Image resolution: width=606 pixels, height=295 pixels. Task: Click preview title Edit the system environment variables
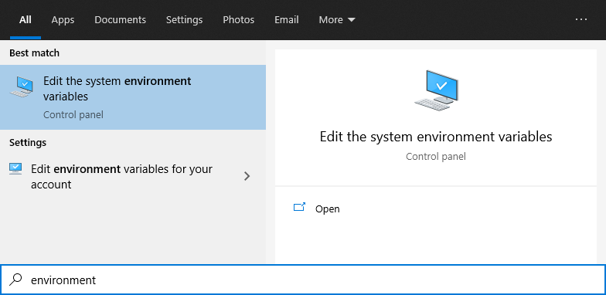(436, 137)
